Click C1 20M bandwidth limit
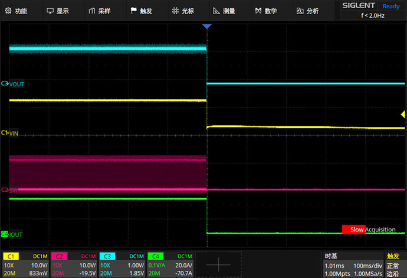The height and width of the screenshot is (278, 407). tap(9, 273)
